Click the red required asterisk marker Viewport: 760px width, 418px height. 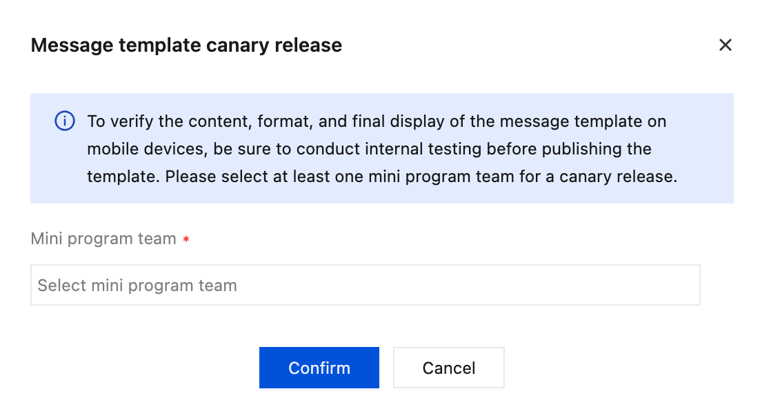tap(186, 239)
